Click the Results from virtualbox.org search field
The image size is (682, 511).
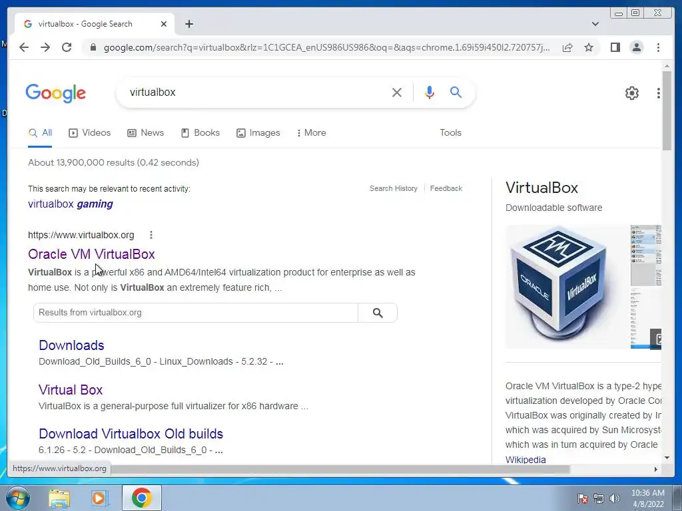point(196,313)
